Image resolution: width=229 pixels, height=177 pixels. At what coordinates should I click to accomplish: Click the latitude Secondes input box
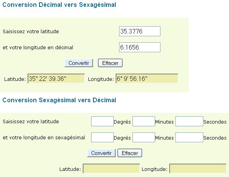[x=189, y=121]
